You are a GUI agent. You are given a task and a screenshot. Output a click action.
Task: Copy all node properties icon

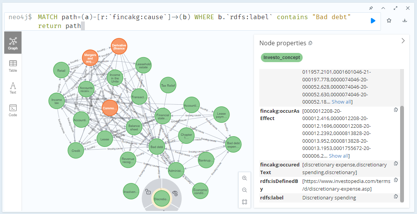(310, 43)
